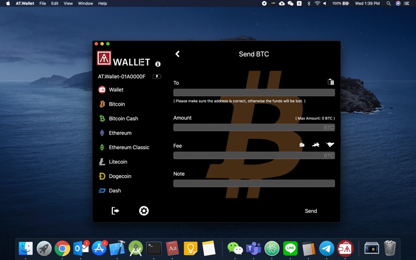This screenshot has height=260, width=416.
Task: Click the Bluetooth menu bar icon
Action: (308, 4)
